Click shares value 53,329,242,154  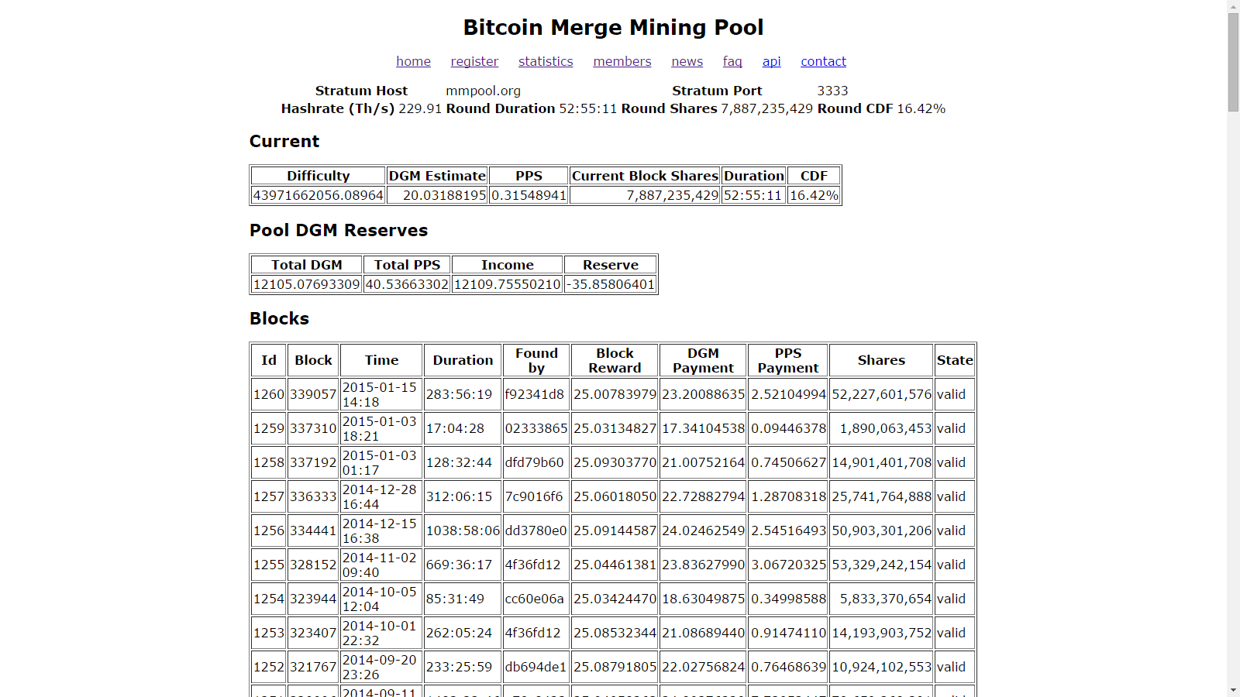tap(881, 565)
